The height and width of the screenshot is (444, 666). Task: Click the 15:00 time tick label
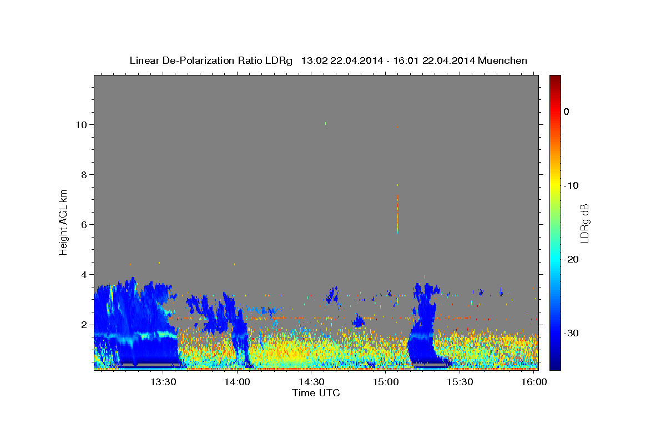pos(386,382)
